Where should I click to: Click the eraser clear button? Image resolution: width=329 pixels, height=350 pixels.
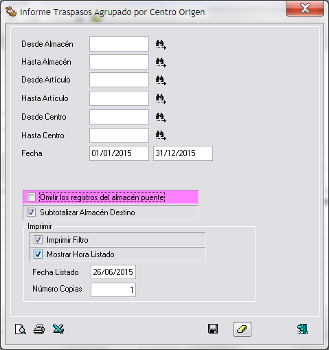pyautogui.click(x=242, y=329)
